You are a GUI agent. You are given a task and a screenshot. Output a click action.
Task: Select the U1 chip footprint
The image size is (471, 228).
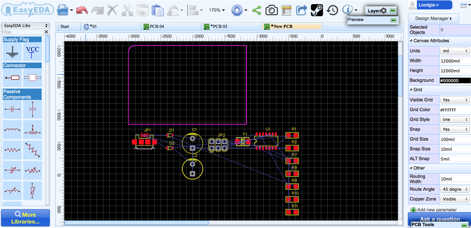tap(267, 141)
